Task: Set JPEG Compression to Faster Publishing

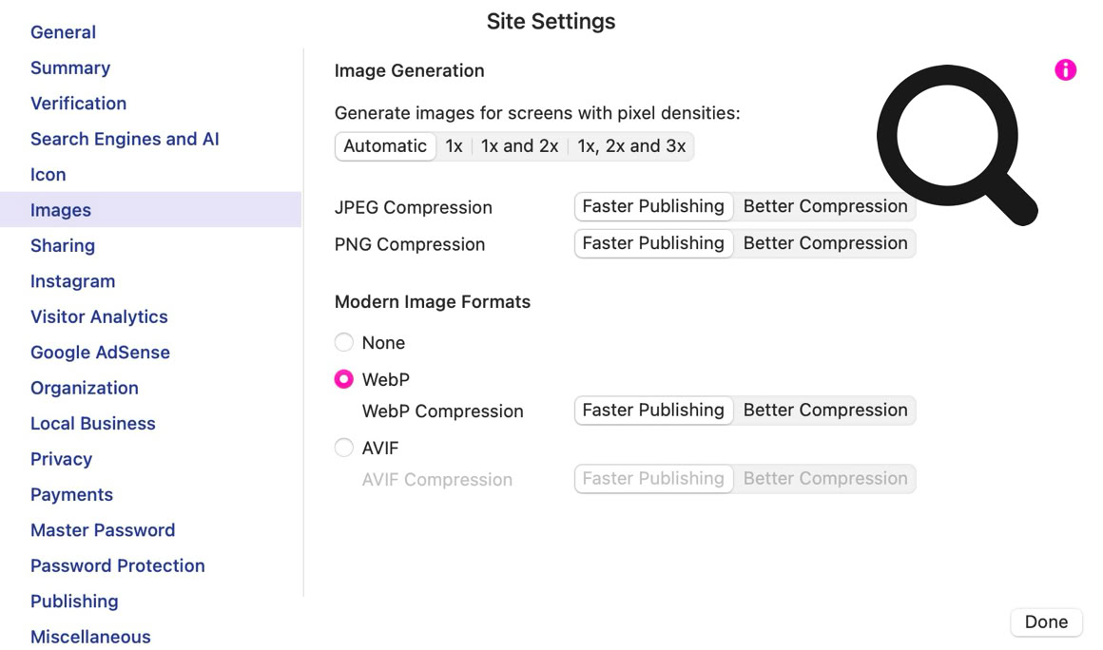Action: click(x=653, y=206)
